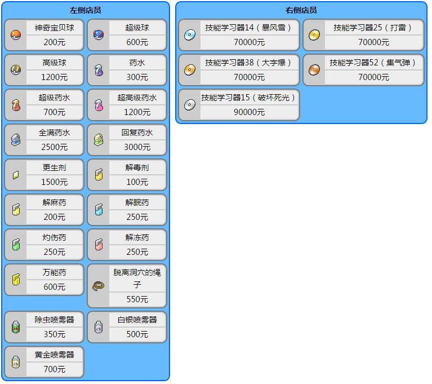
Task: Click the 药水 purple potion icon
Action: click(x=99, y=70)
